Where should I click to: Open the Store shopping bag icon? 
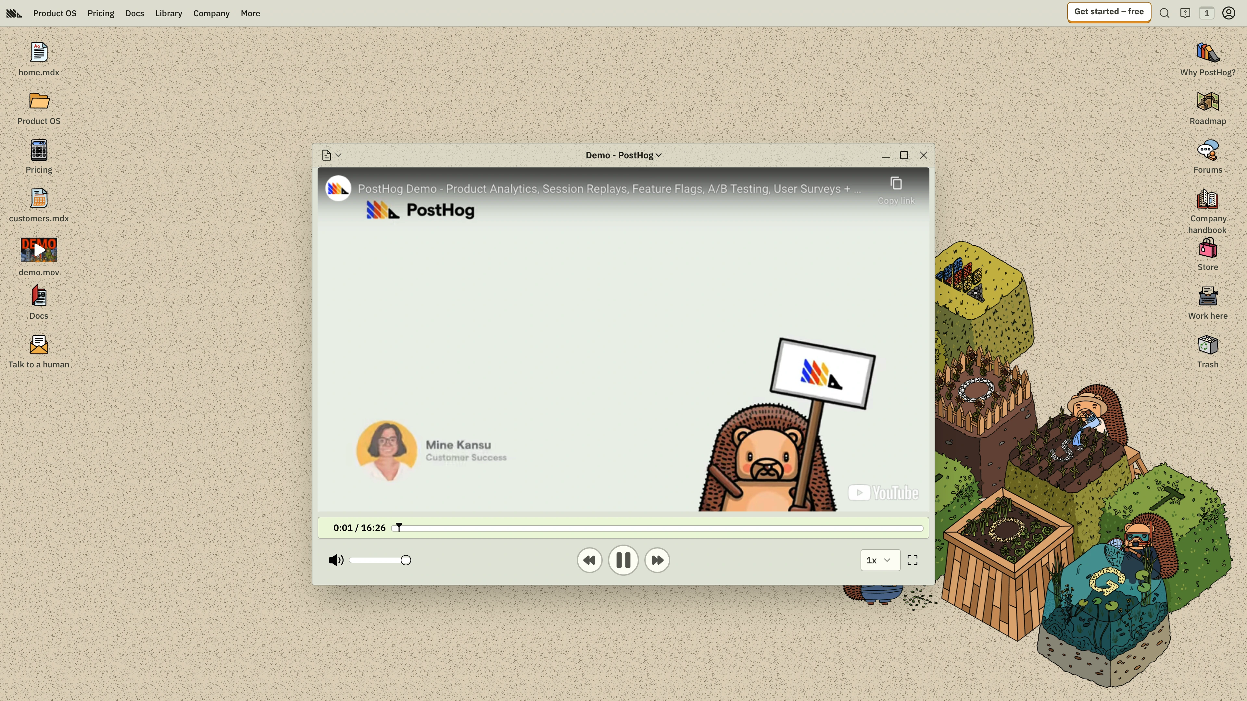(x=1208, y=248)
